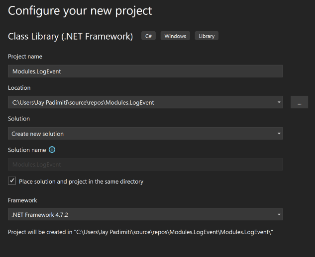
Task: Expand the Location path dropdown arrow
Action: 279,102
